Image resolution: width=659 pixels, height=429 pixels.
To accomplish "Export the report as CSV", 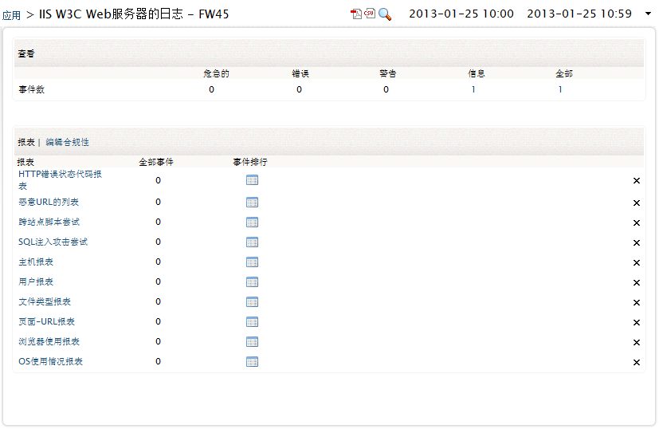I will (x=370, y=14).
